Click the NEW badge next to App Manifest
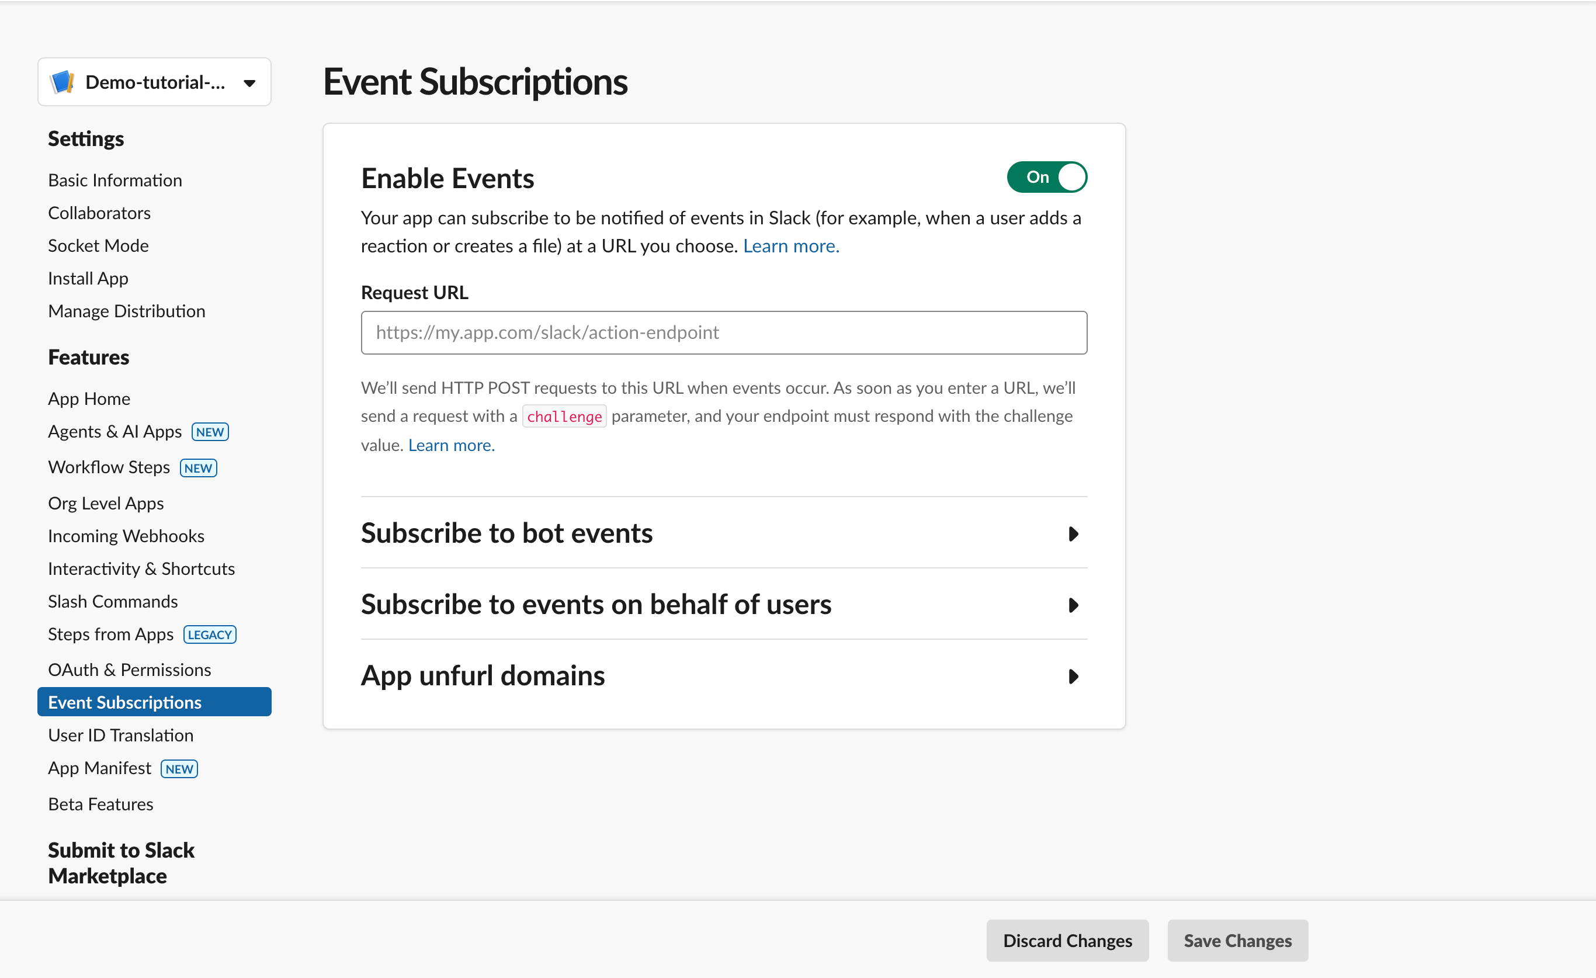This screenshot has width=1596, height=978. click(179, 768)
